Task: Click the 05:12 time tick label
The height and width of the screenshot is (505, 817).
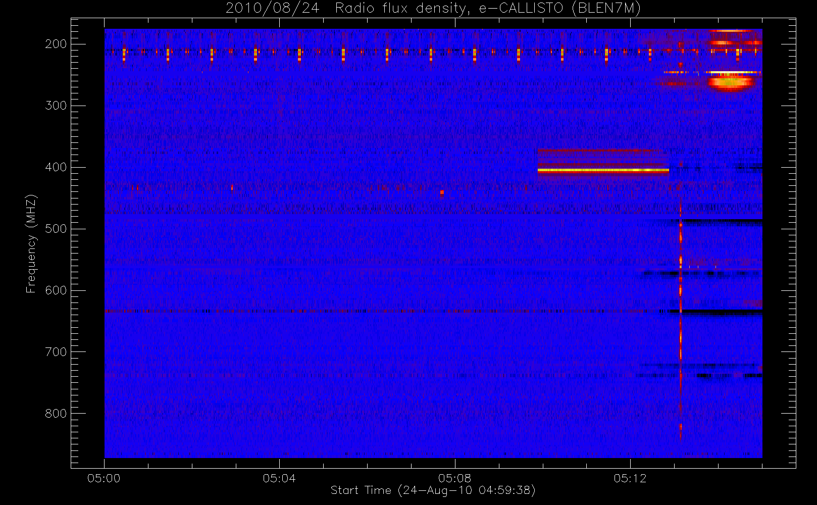Action: [630, 478]
